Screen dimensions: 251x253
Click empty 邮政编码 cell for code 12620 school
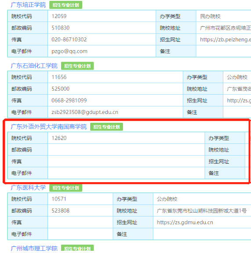coord(126,150)
